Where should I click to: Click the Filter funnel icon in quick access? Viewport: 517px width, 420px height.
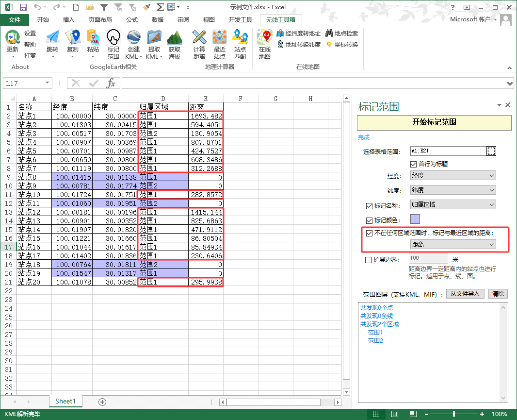[104, 7]
